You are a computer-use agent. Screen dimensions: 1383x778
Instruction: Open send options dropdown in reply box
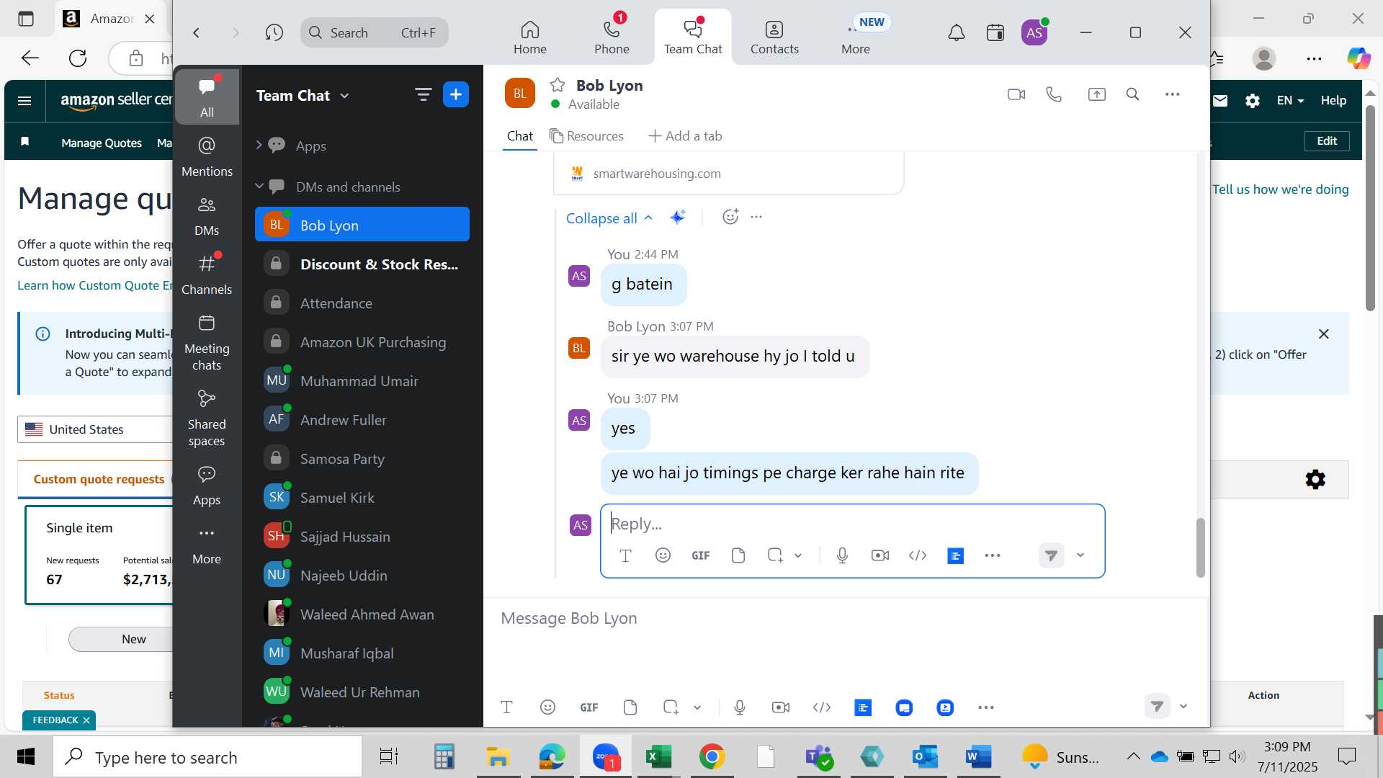[x=1080, y=555]
